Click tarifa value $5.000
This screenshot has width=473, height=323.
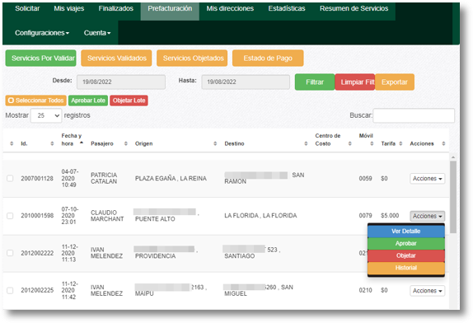click(390, 216)
